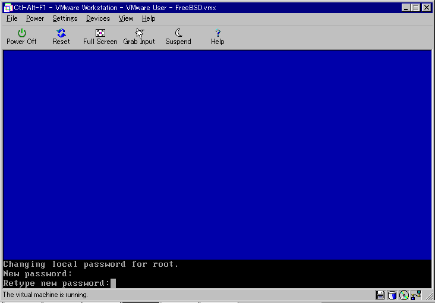Click the floppy disk status icon

380,295
